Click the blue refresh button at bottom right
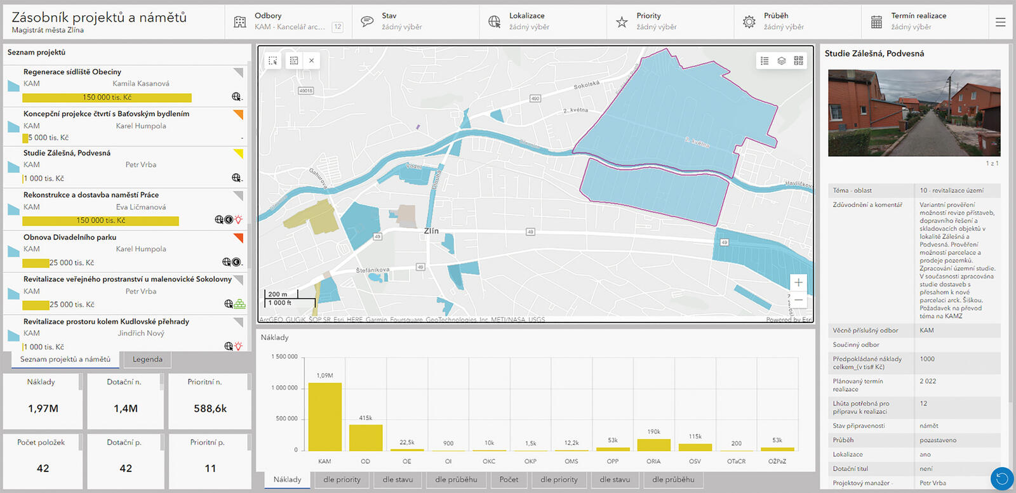This screenshot has width=1016, height=493. [x=1001, y=478]
